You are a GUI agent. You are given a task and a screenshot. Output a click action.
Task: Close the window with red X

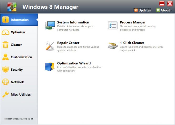tap(170, 4)
